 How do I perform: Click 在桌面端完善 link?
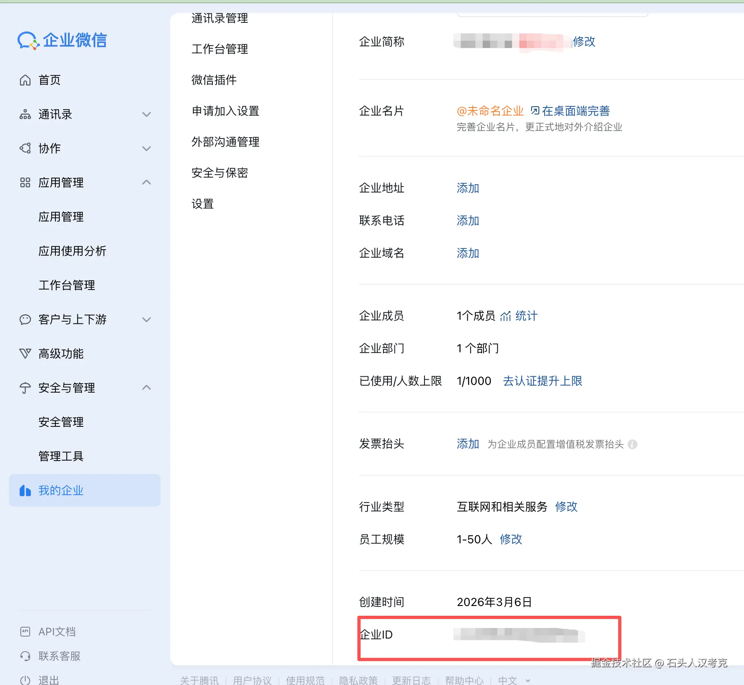[576, 111]
